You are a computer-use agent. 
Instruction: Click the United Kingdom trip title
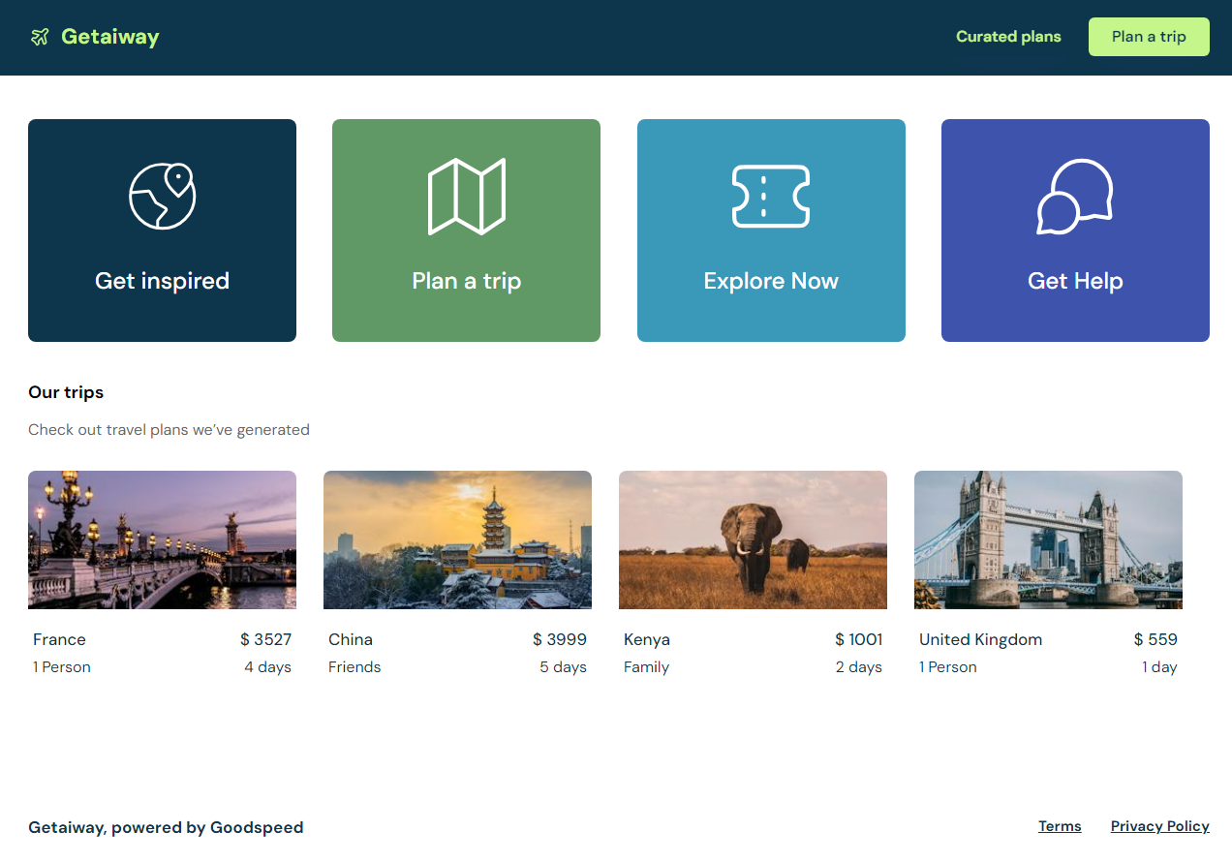[980, 639]
